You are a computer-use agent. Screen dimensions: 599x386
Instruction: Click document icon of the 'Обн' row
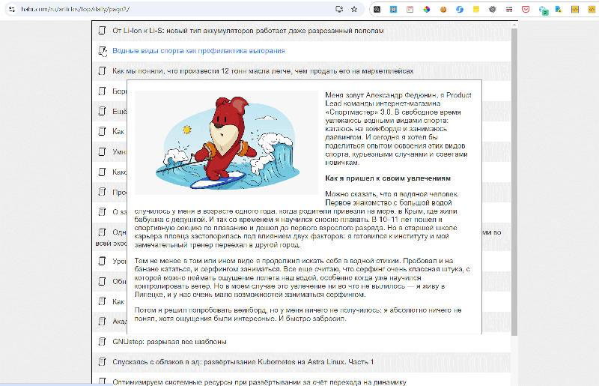point(102,282)
